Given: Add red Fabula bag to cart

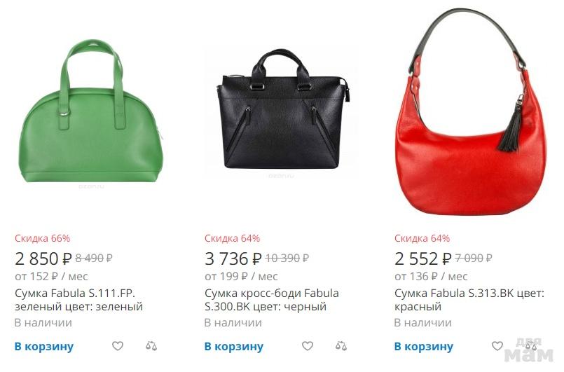Looking at the screenshot, I should click(x=424, y=347).
